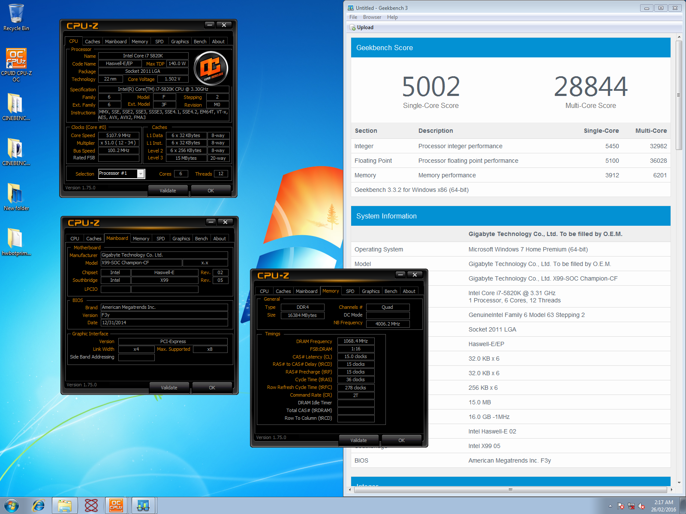Click the 5002 Single-Core Score
The image size is (686, 514).
[431, 87]
